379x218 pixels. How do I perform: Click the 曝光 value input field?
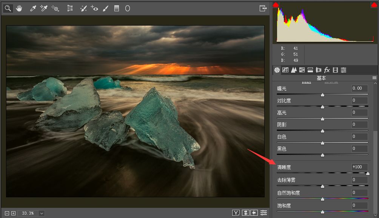pos(359,88)
